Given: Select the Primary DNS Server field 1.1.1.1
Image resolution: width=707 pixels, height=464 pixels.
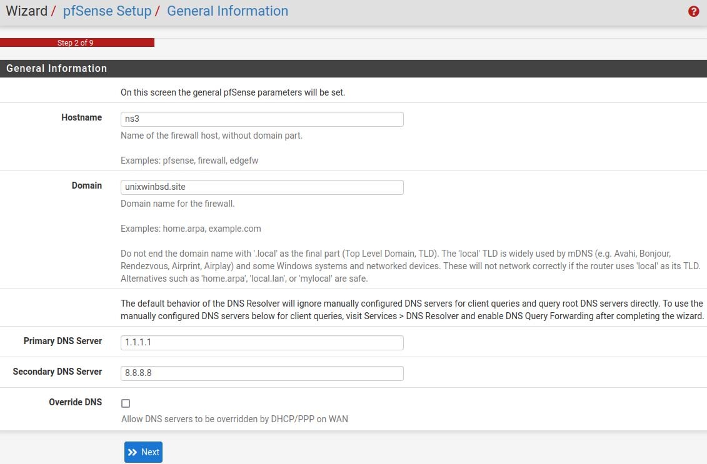Looking at the screenshot, I should [262, 342].
